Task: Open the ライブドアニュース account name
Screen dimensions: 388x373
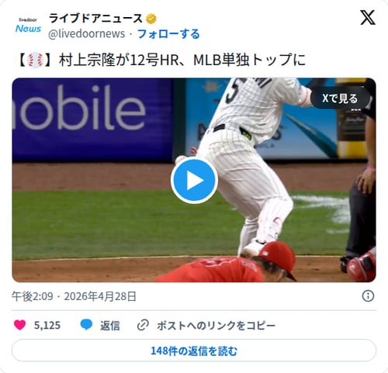Action: point(95,19)
